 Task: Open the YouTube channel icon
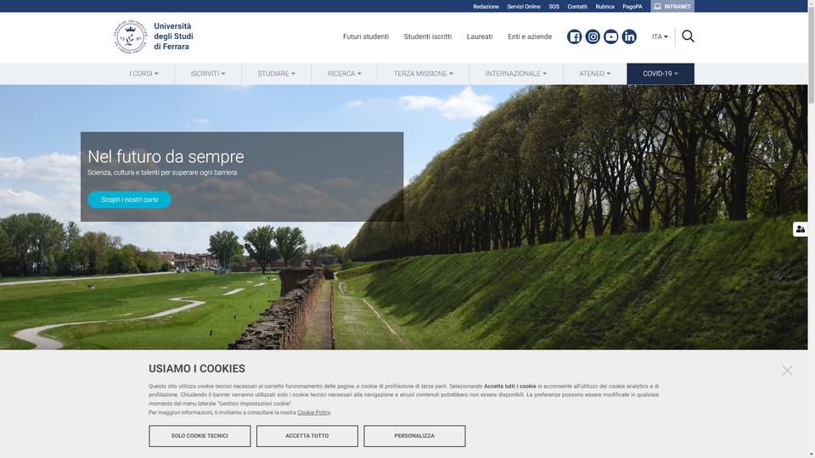click(610, 36)
